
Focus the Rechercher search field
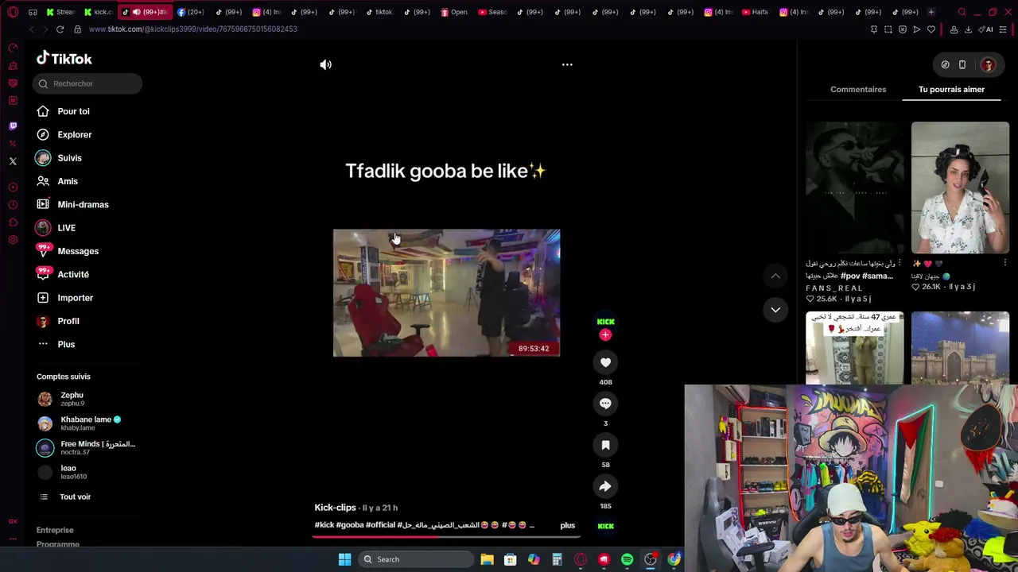[x=87, y=83]
